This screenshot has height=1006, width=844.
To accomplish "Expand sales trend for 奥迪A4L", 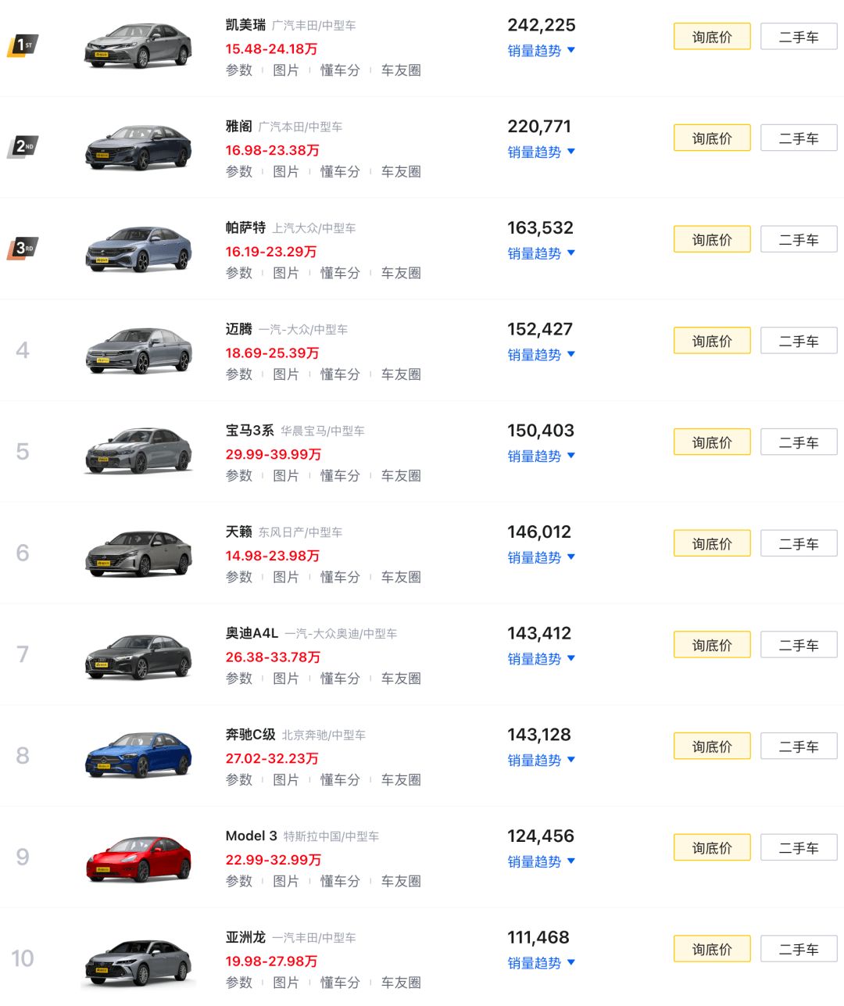I will coord(541,659).
